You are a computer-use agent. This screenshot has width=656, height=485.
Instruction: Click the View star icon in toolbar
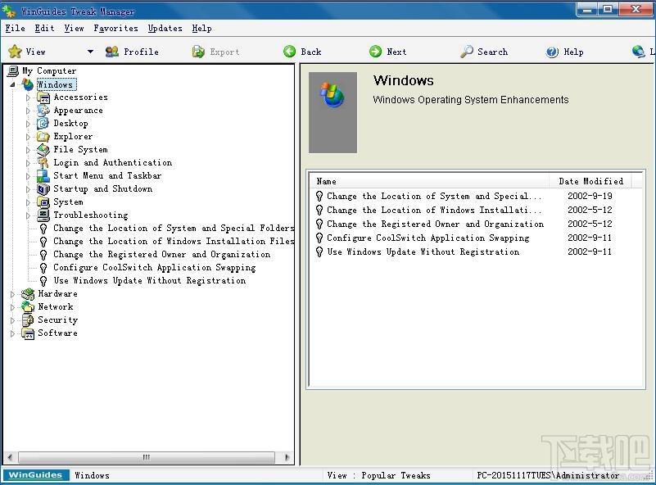15,52
